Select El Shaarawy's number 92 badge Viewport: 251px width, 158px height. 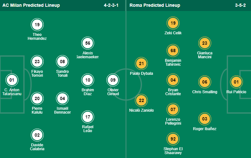coord(173,139)
